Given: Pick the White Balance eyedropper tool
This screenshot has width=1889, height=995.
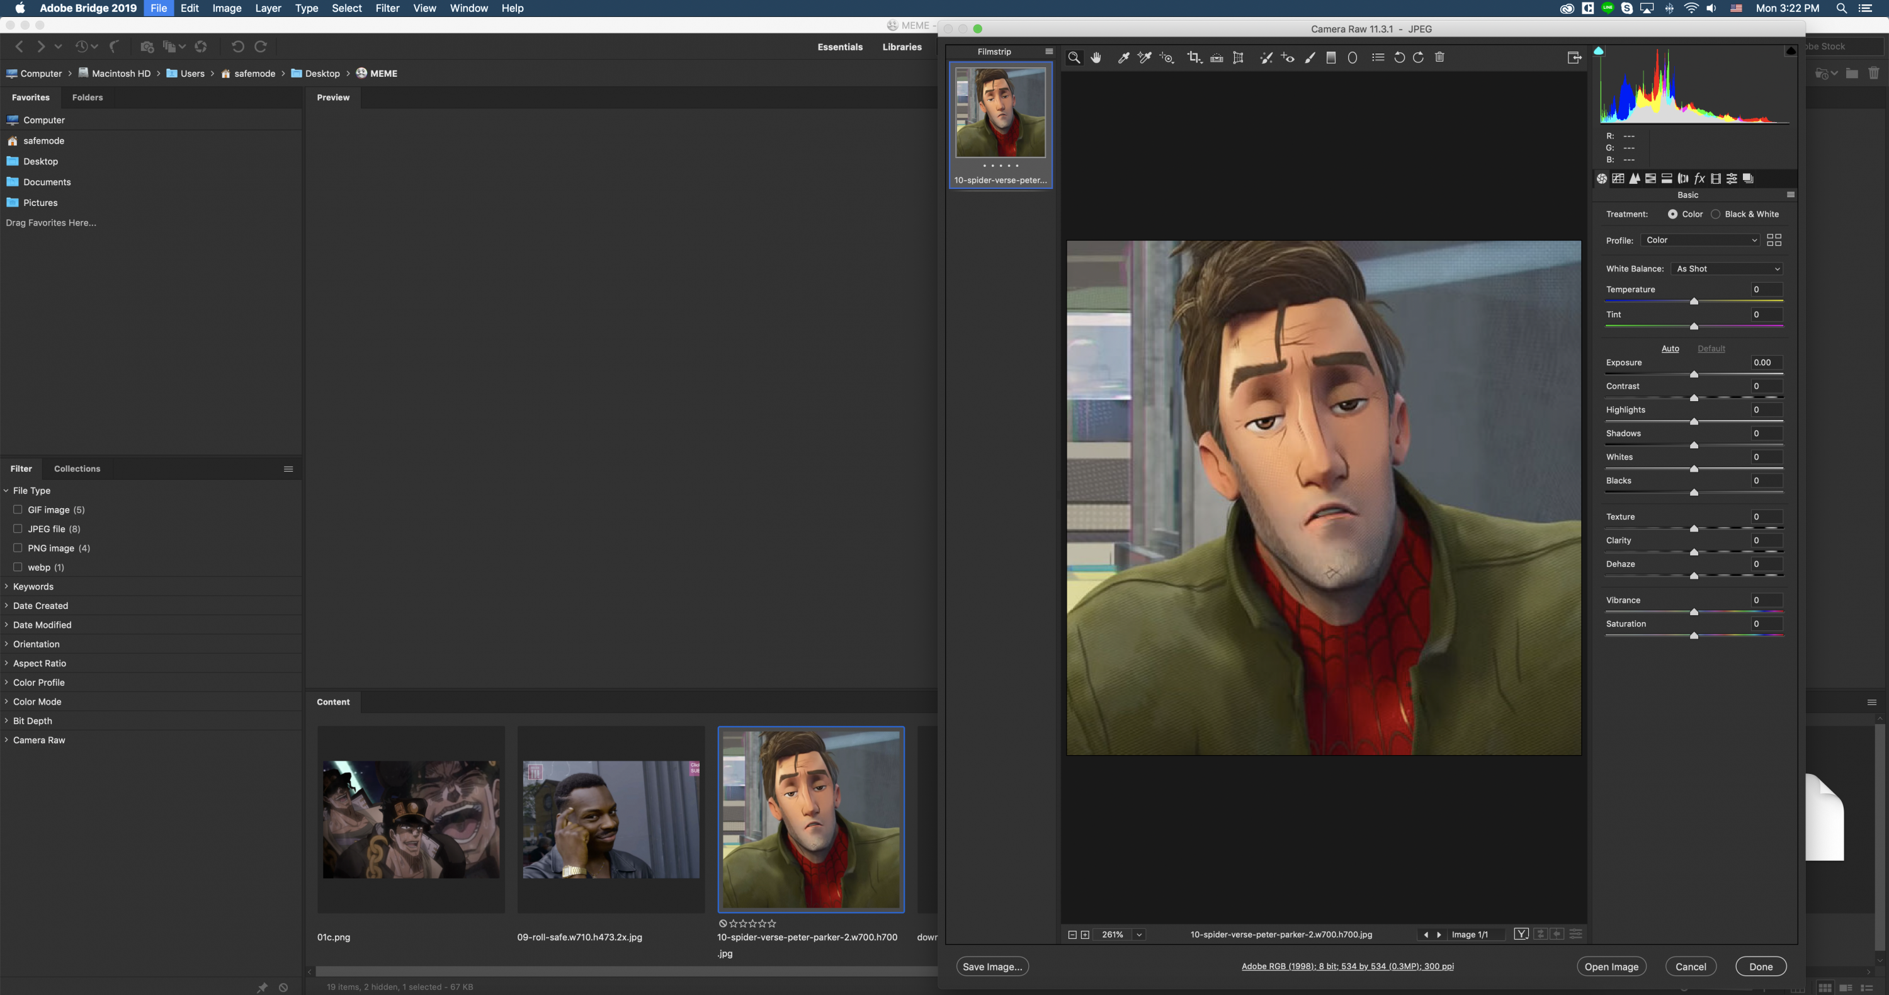Looking at the screenshot, I should (1123, 58).
